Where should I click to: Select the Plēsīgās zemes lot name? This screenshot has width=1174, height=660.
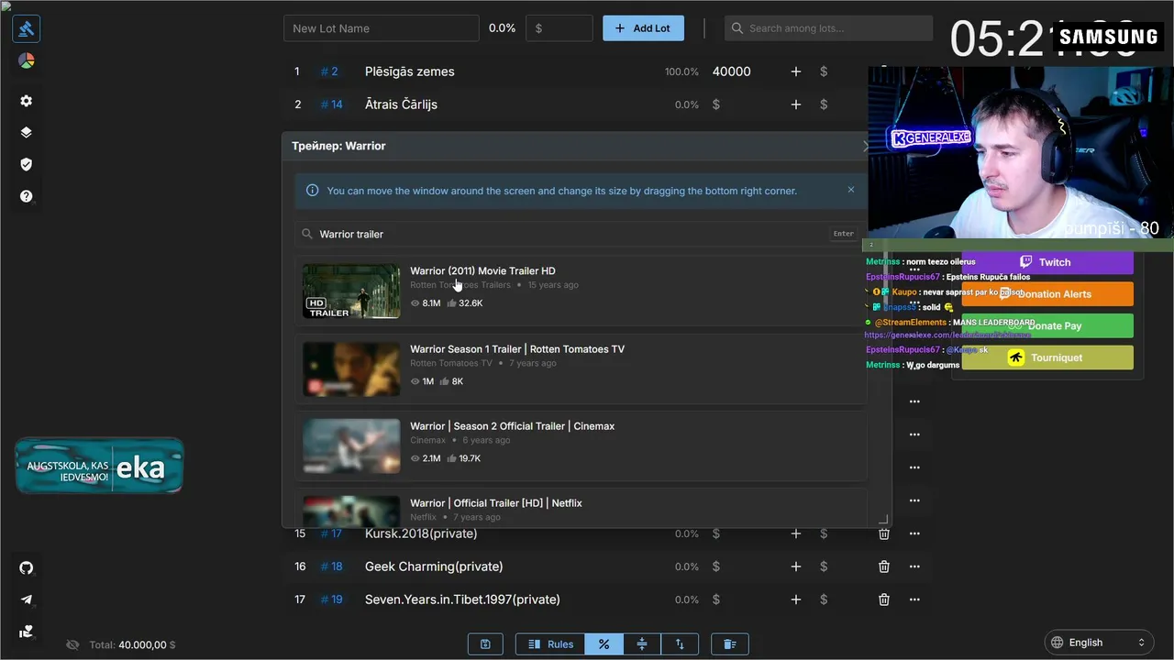pyautogui.click(x=410, y=71)
